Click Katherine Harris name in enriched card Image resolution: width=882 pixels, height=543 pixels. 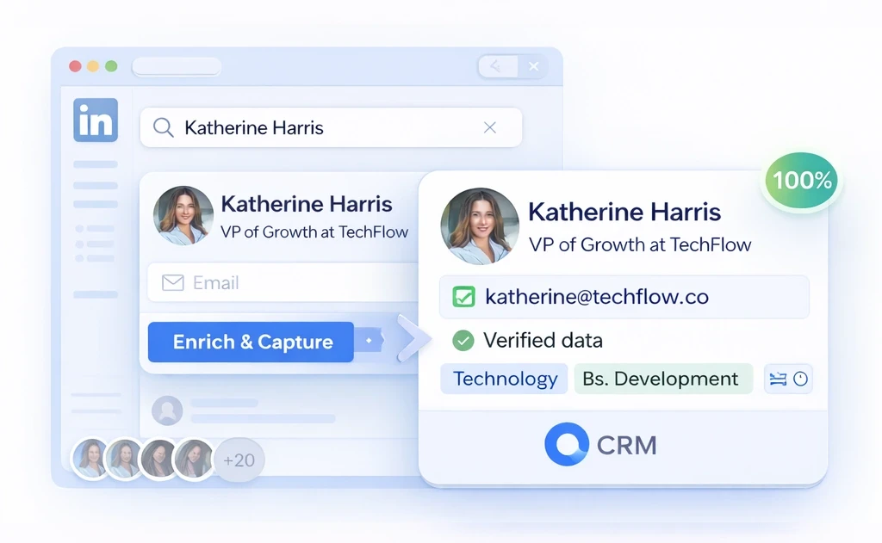coord(624,212)
